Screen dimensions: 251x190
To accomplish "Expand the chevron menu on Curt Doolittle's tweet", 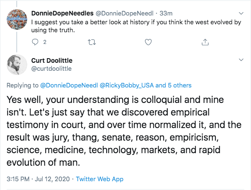I will (x=241, y=60).
